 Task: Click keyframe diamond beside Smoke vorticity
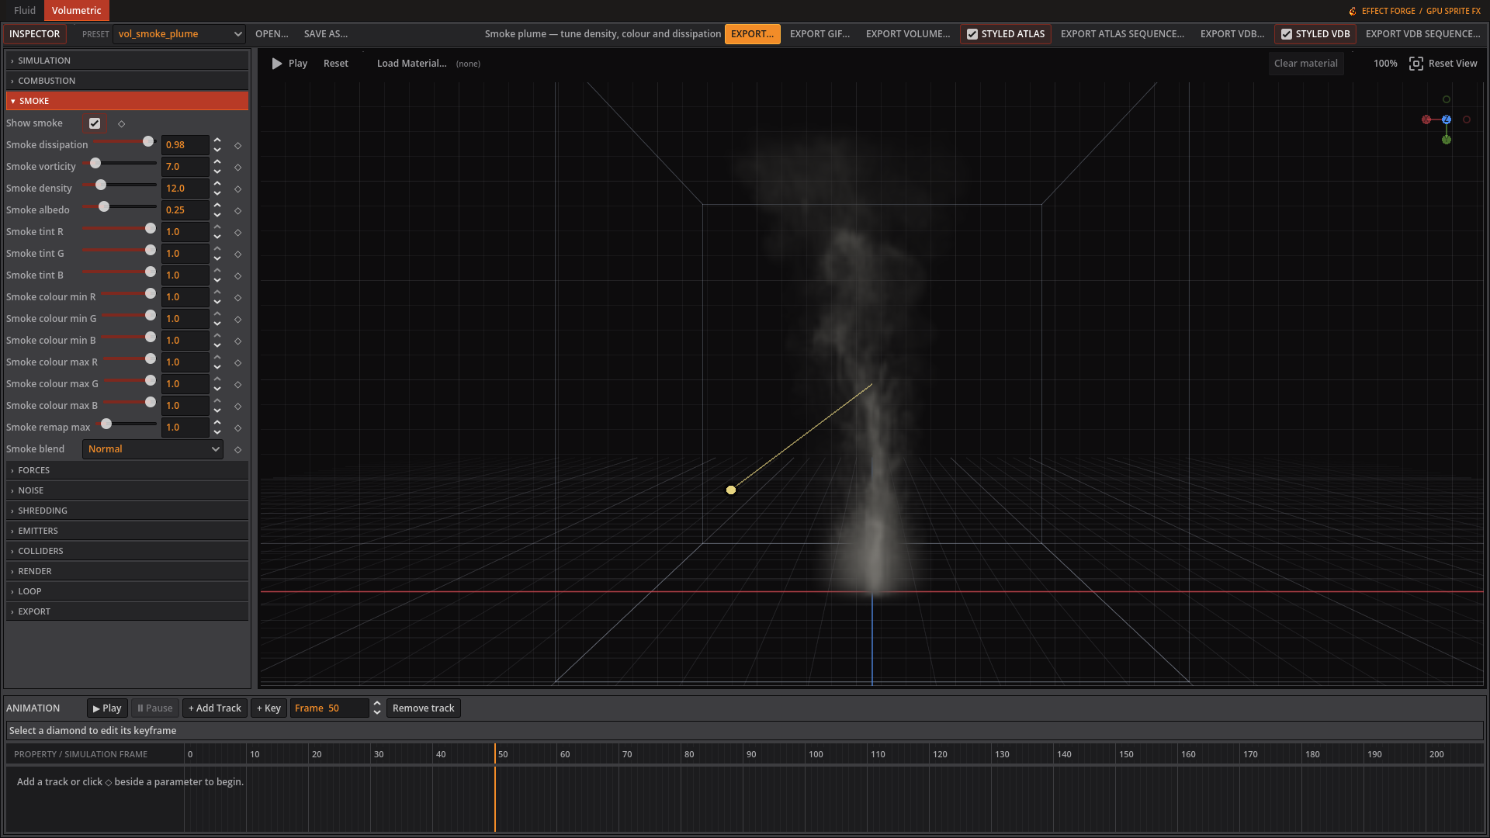click(x=238, y=168)
